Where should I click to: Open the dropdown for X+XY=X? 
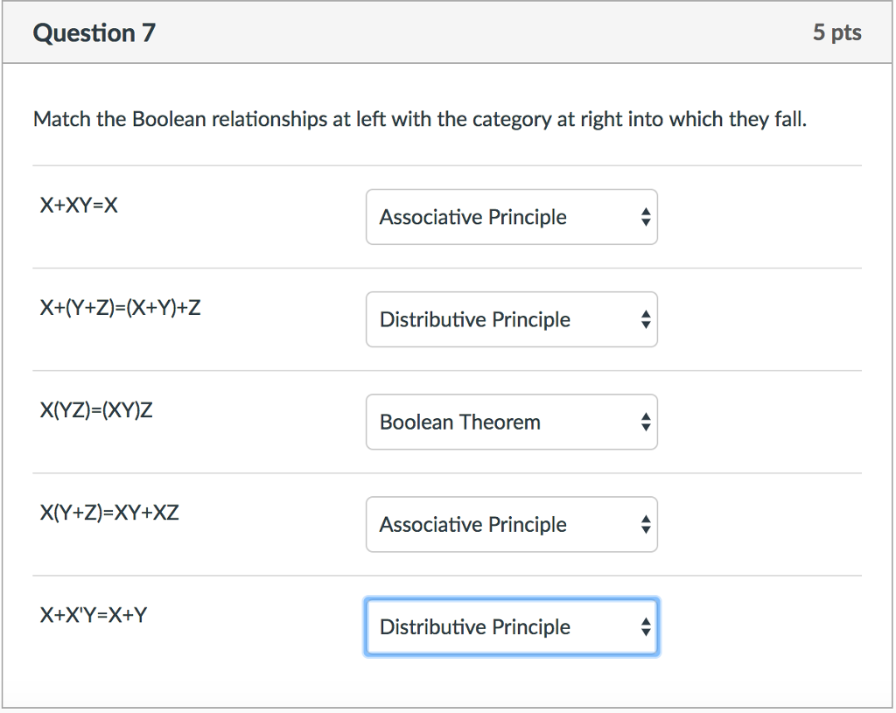[x=511, y=217]
